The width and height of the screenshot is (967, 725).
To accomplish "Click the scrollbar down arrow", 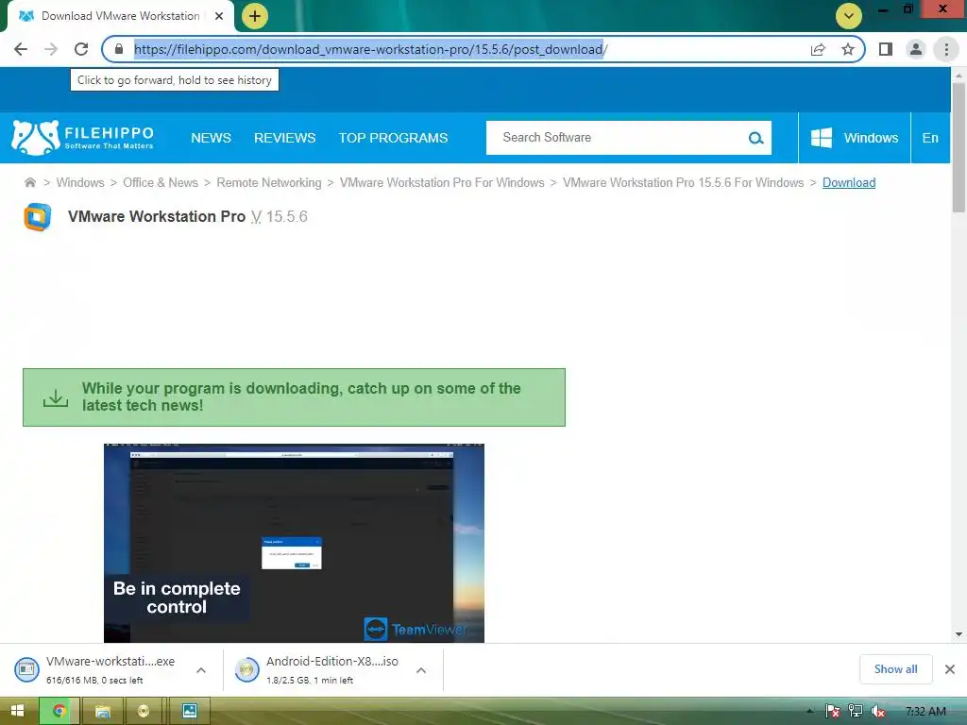I will pyautogui.click(x=959, y=633).
